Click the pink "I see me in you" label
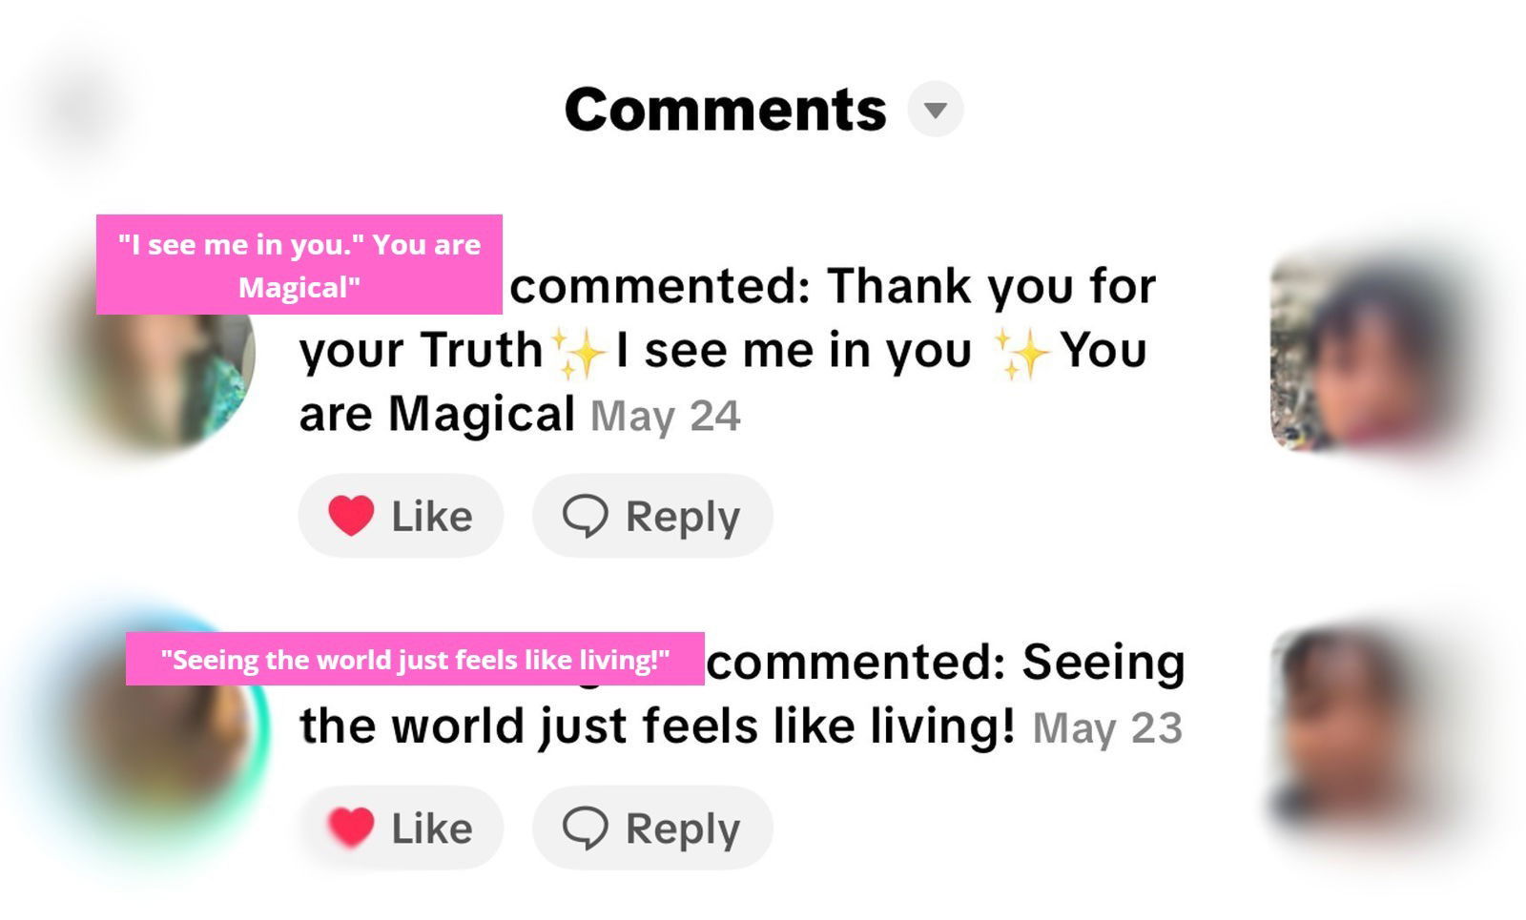Image resolution: width=1526 pixels, height=920 pixels. click(x=299, y=264)
